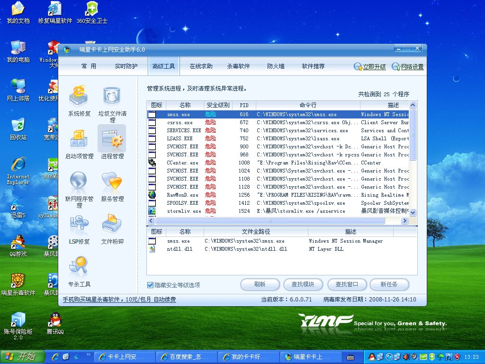Screen dimensions: 485x364
Task: Open 我的文档 desktop icon
Action: click(18, 12)
